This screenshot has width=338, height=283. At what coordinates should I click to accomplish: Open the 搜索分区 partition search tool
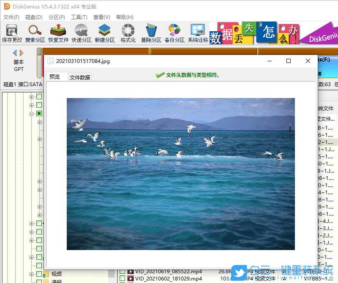[x=35, y=33]
